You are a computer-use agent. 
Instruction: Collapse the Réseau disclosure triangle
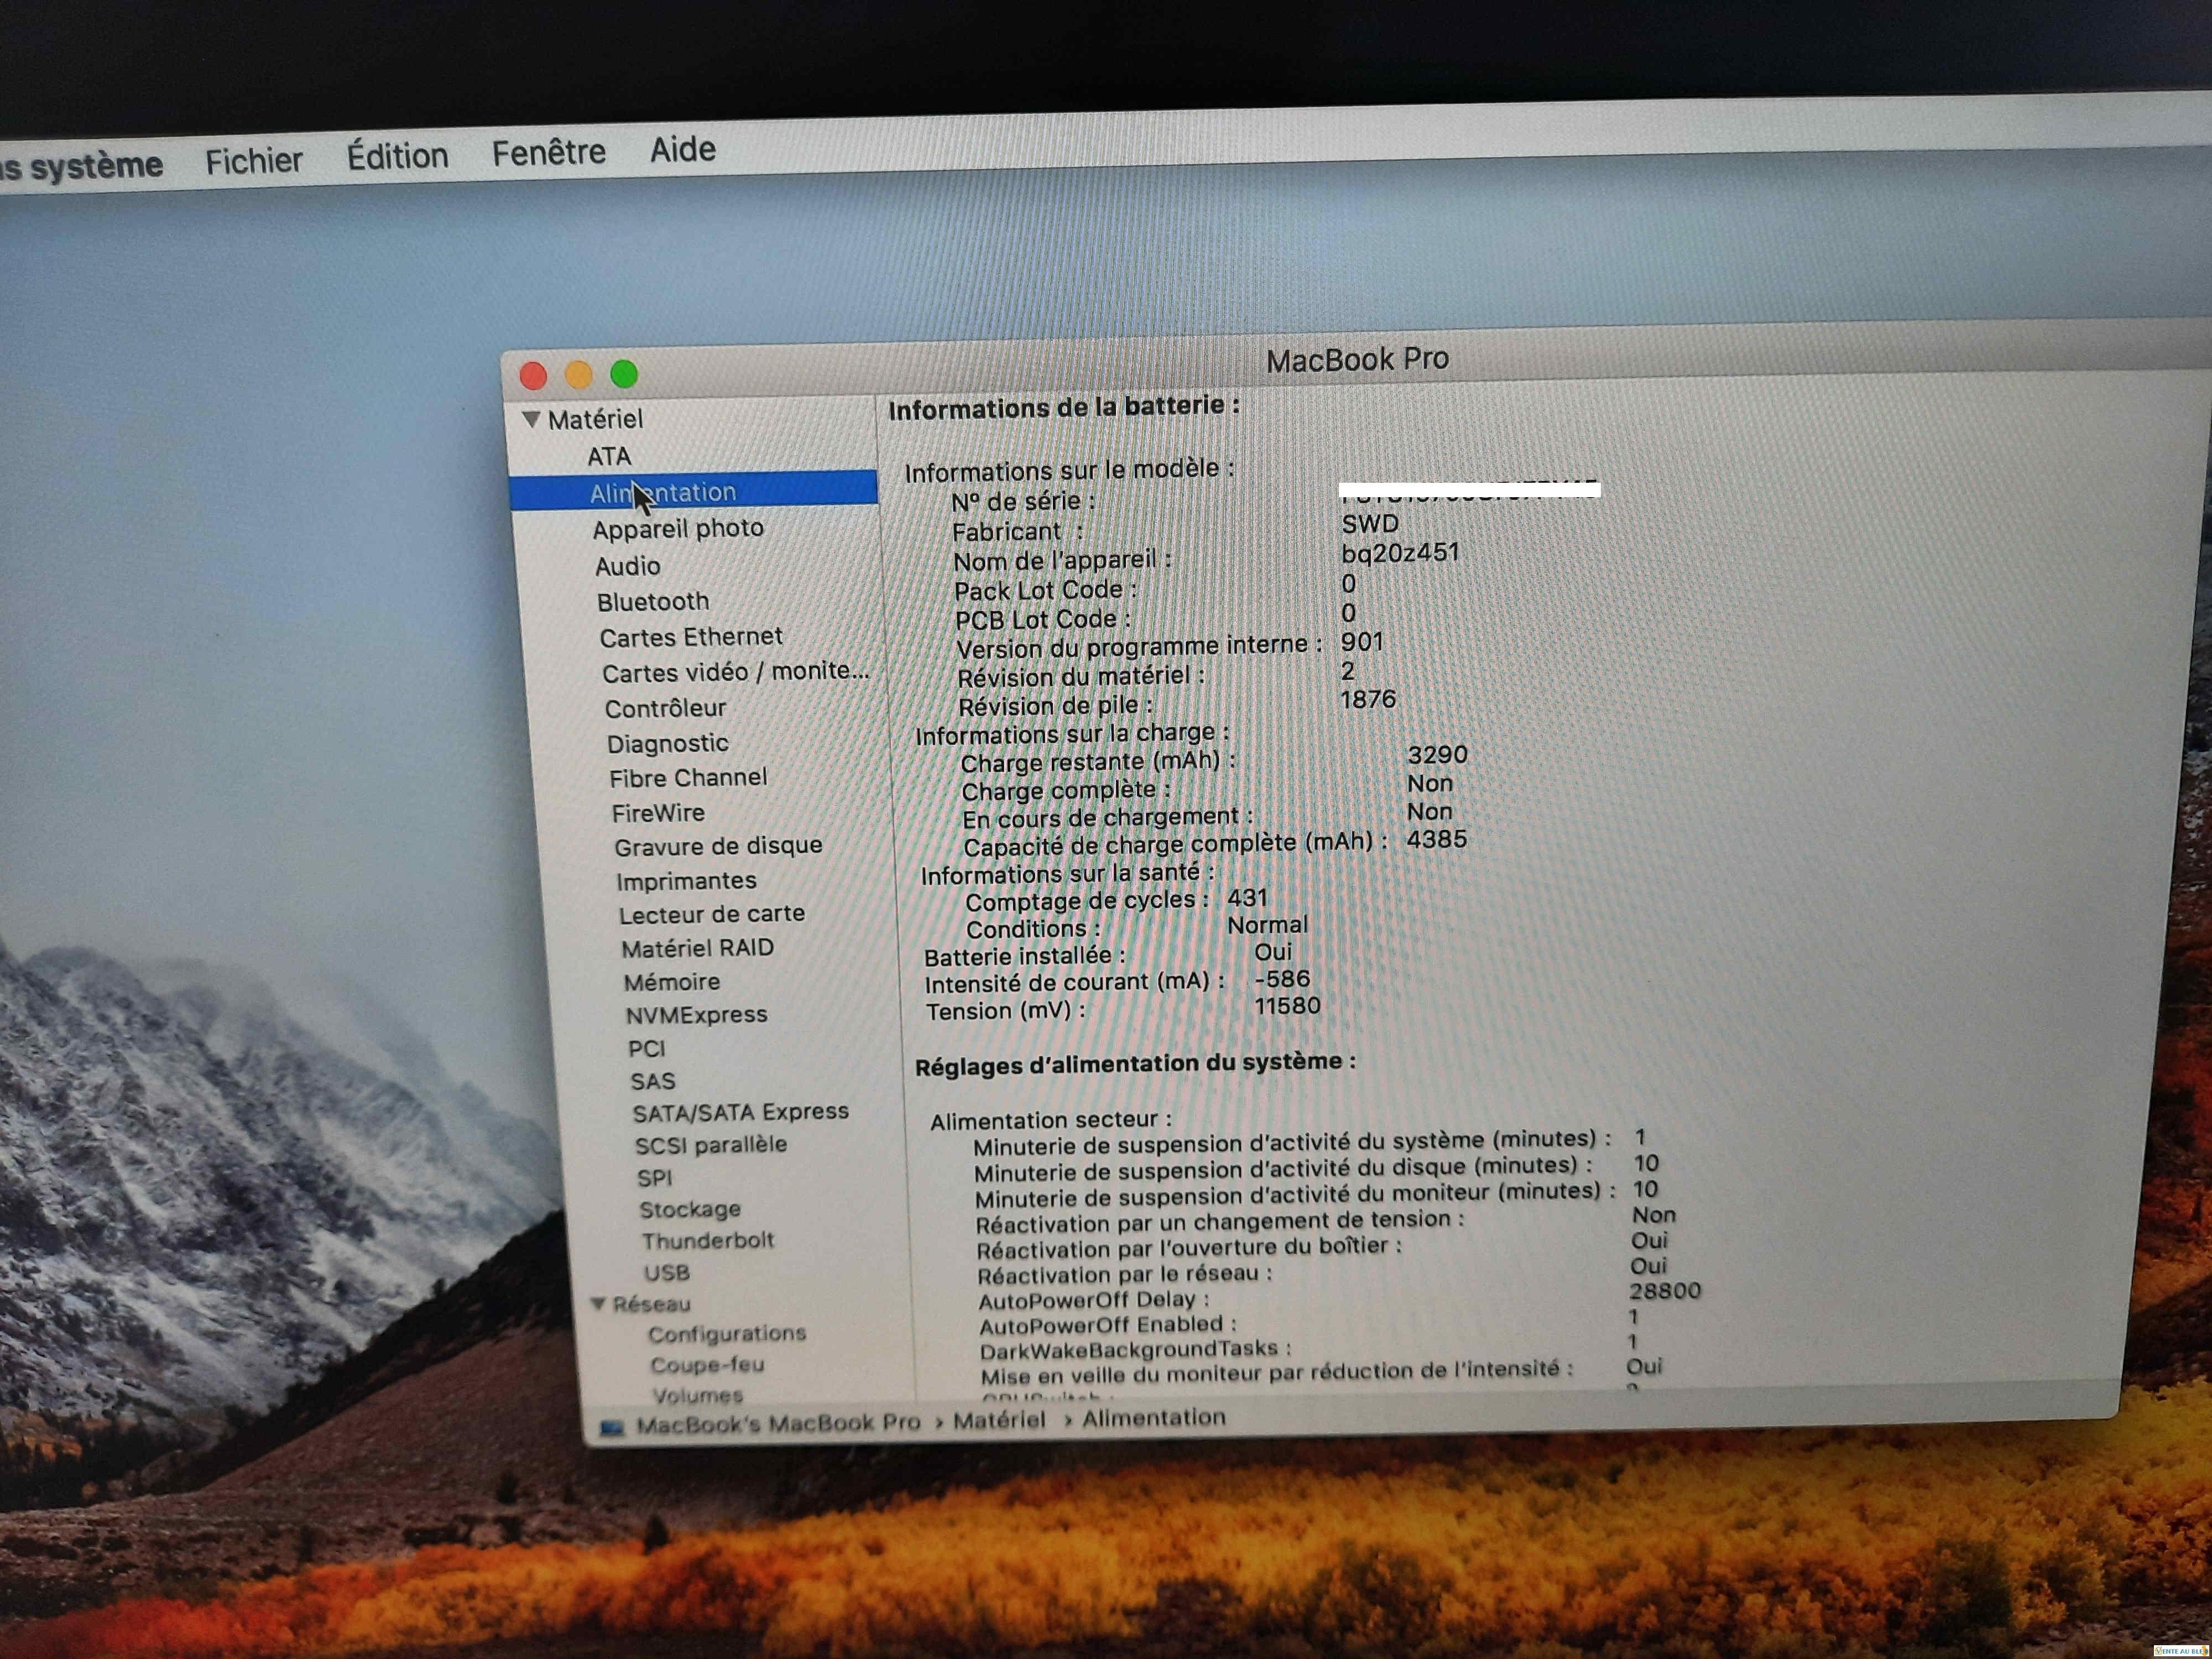pos(598,1304)
